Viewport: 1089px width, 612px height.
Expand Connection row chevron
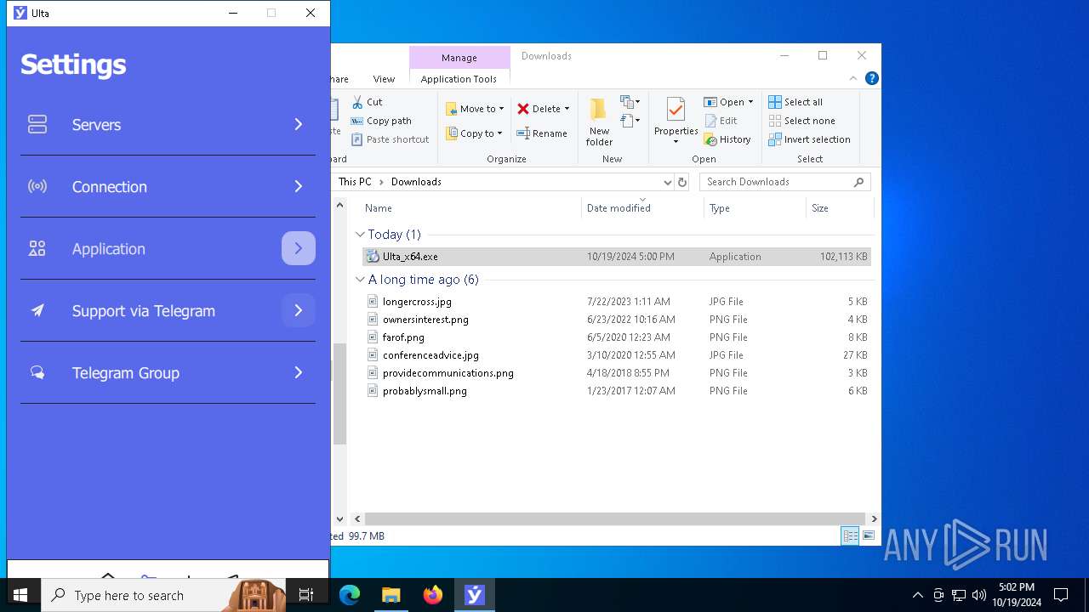coord(299,186)
